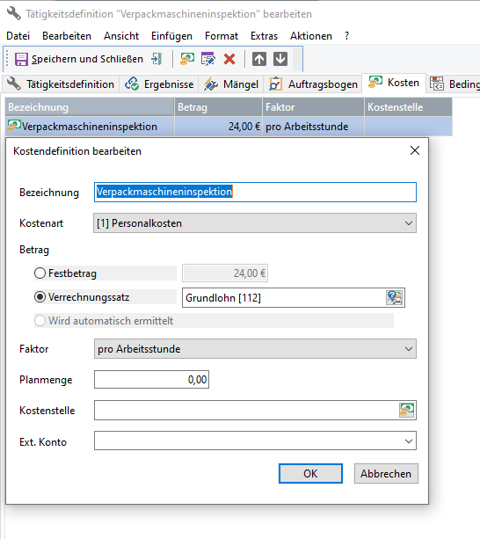The height and width of the screenshot is (539, 480).
Task: Click the Abbrechen button
Action: click(x=386, y=474)
